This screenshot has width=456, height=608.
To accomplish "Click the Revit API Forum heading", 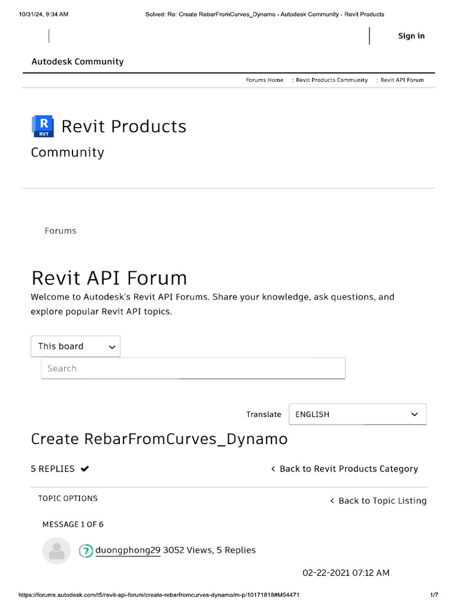I will click(x=109, y=278).
